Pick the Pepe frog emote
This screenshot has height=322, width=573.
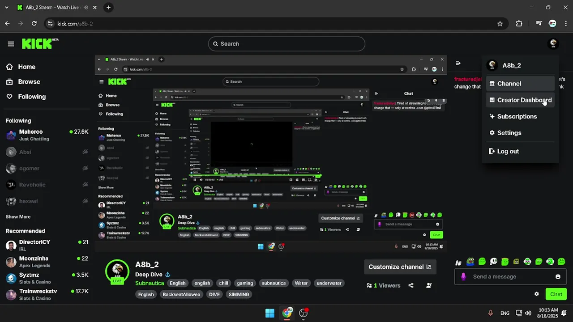click(470, 262)
